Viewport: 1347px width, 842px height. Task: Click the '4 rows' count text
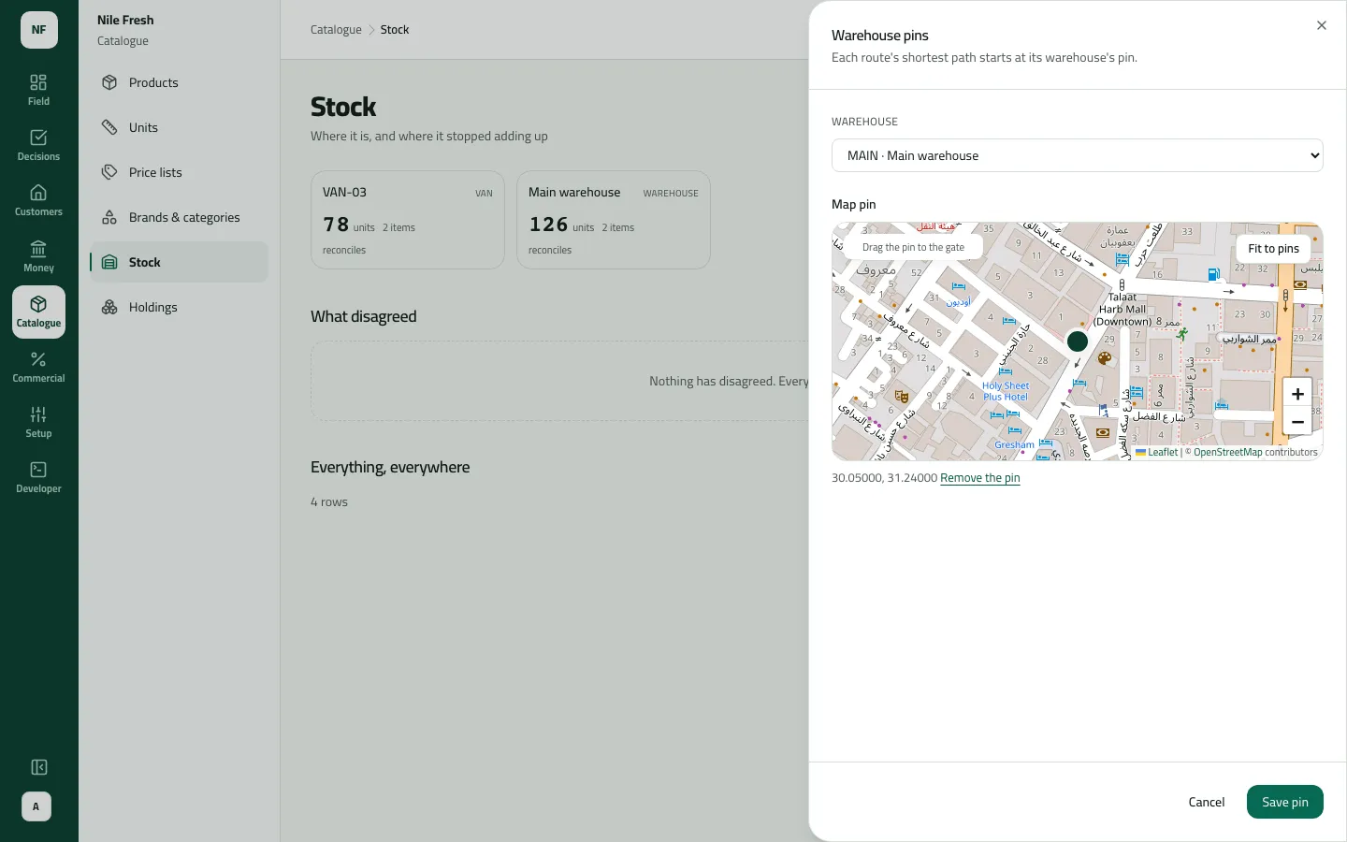329,502
